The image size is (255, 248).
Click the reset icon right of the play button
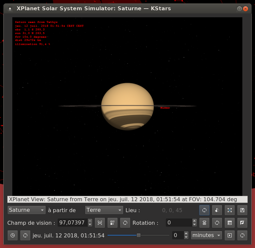point(242,235)
